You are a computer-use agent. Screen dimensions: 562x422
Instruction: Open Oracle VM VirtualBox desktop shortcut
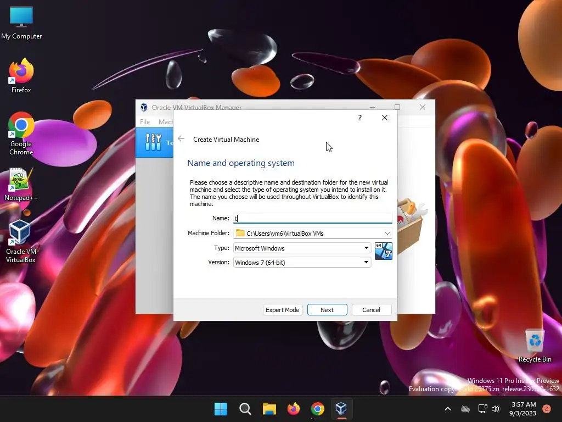pos(21,241)
